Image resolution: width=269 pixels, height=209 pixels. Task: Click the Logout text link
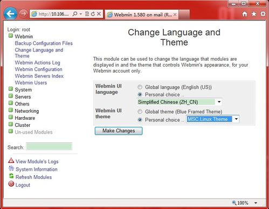coord(23,185)
